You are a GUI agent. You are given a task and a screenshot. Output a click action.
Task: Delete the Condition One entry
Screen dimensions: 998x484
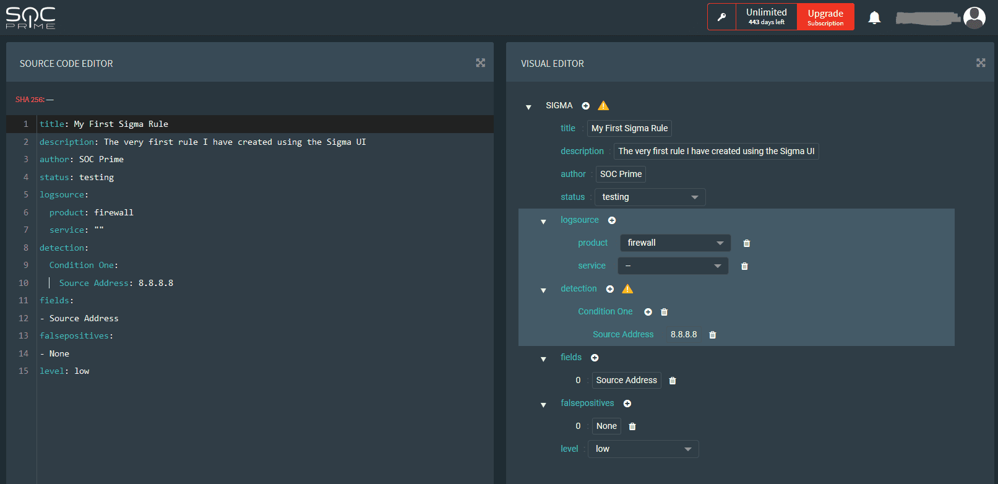664,312
